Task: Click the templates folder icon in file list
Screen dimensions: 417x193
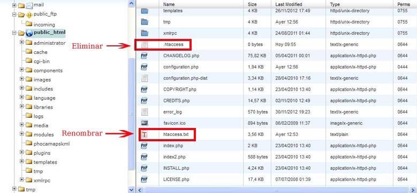Action: [145, 11]
